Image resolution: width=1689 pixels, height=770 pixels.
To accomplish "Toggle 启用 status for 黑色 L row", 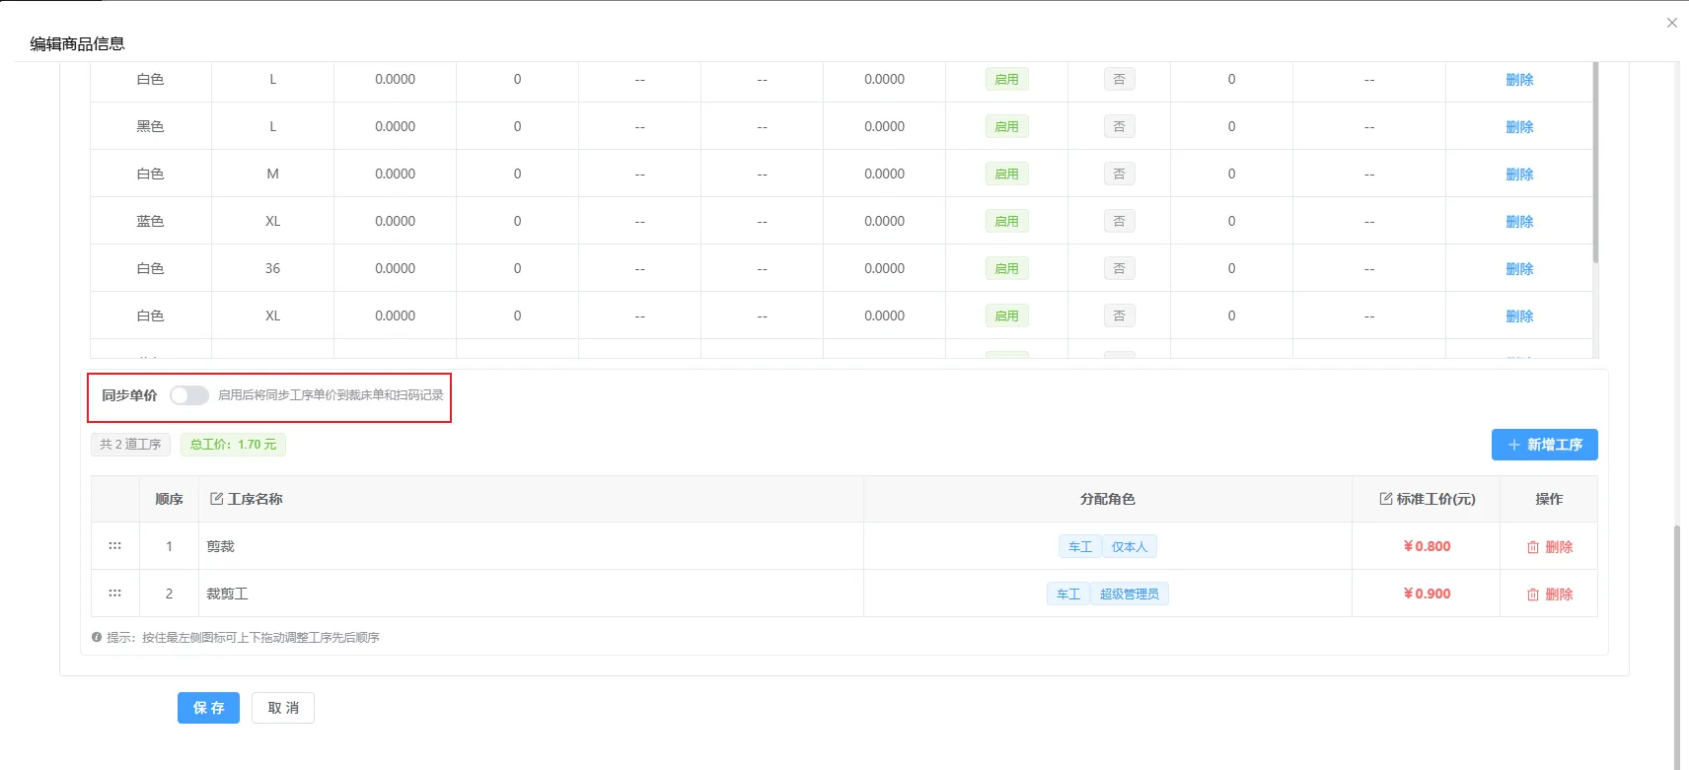I will (1006, 126).
